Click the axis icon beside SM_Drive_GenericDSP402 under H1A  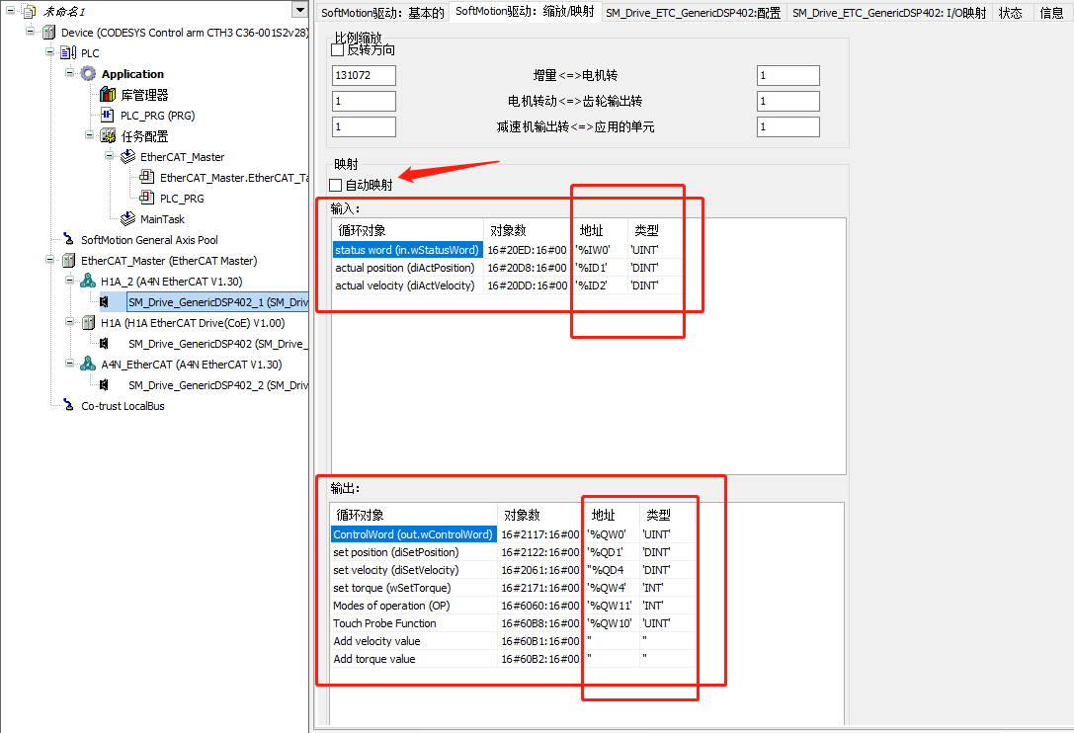(104, 343)
